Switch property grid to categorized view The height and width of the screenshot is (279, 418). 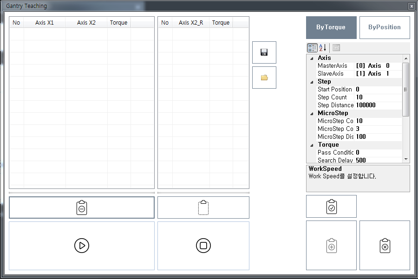(x=313, y=47)
